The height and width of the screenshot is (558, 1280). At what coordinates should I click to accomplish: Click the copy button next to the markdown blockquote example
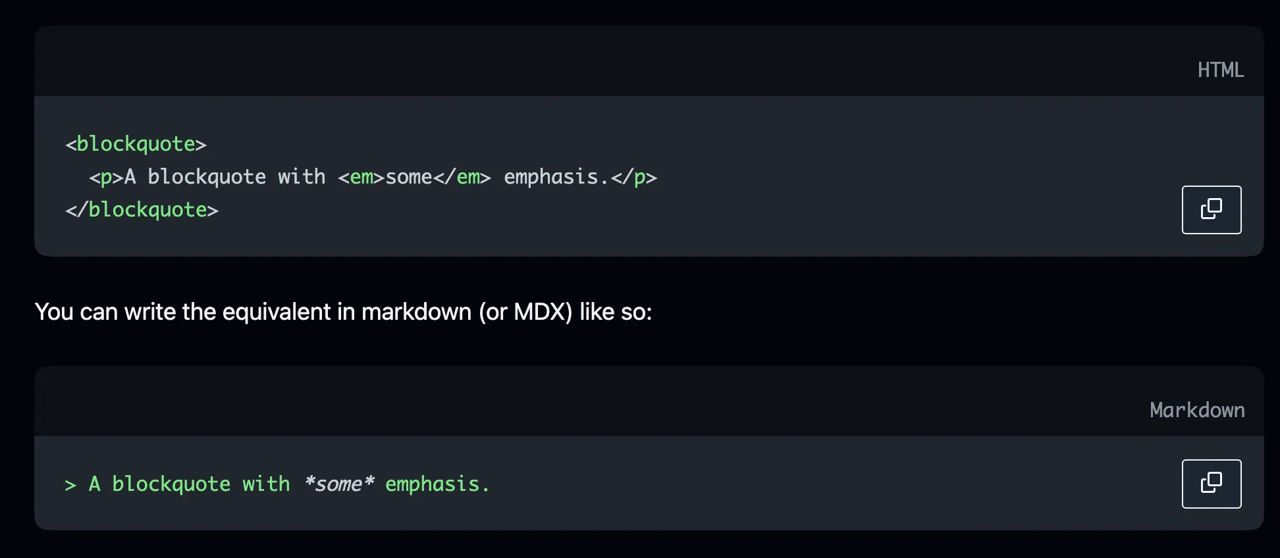[x=1211, y=484]
